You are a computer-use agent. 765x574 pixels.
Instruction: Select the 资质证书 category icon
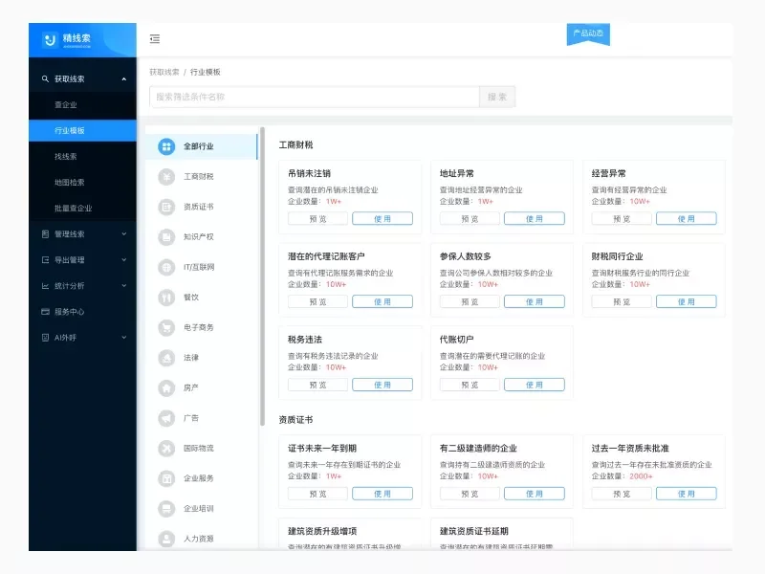pos(165,206)
